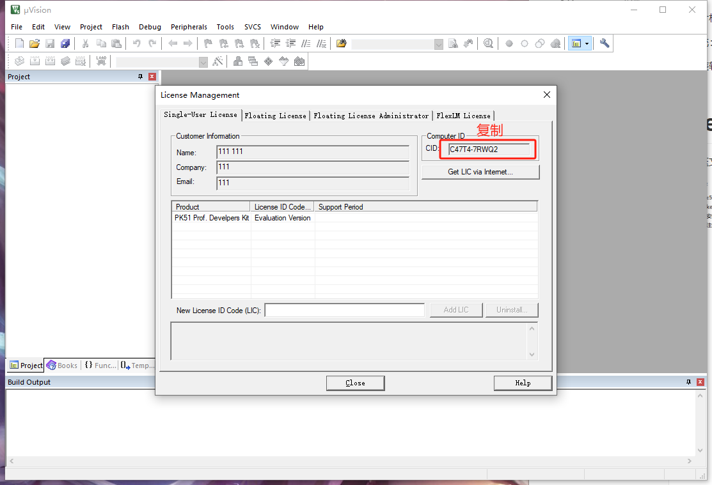Click the Open file folder icon
This screenshot has width=712, height=485.
[35, 43]
